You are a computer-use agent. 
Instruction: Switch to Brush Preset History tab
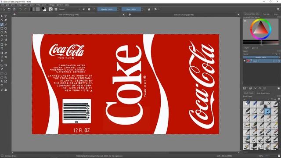click(263, 93)
